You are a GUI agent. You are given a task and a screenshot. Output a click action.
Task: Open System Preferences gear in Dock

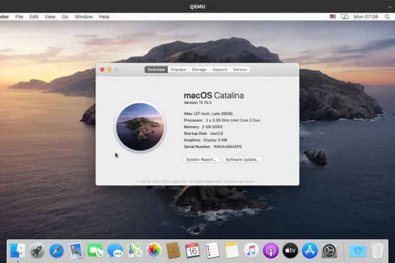(329, 251)
